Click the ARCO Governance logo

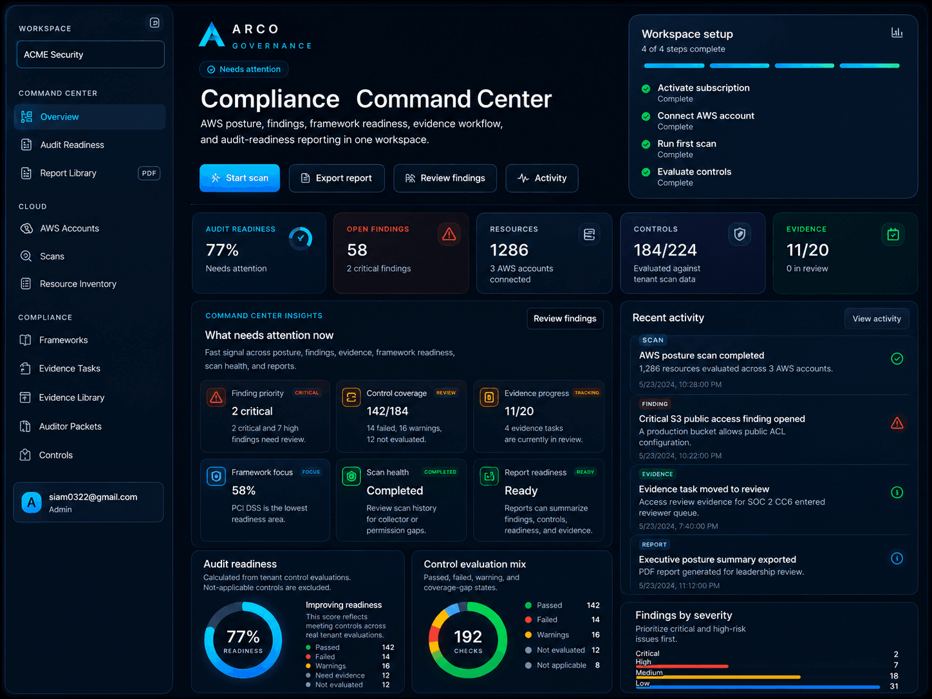(x=255, y=35)
